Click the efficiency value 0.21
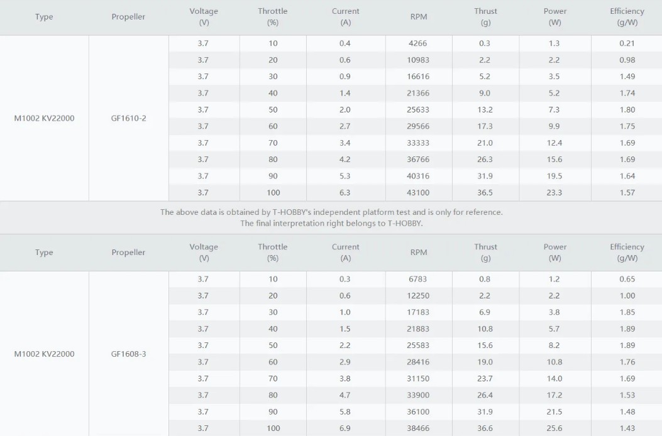 click(x=627, y=43)
